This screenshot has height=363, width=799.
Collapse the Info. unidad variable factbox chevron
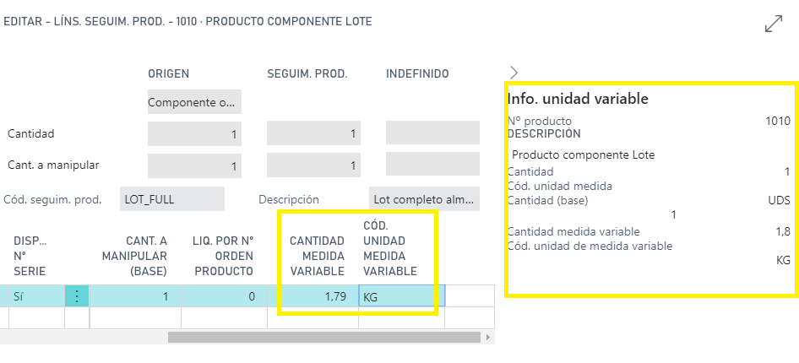514,73
